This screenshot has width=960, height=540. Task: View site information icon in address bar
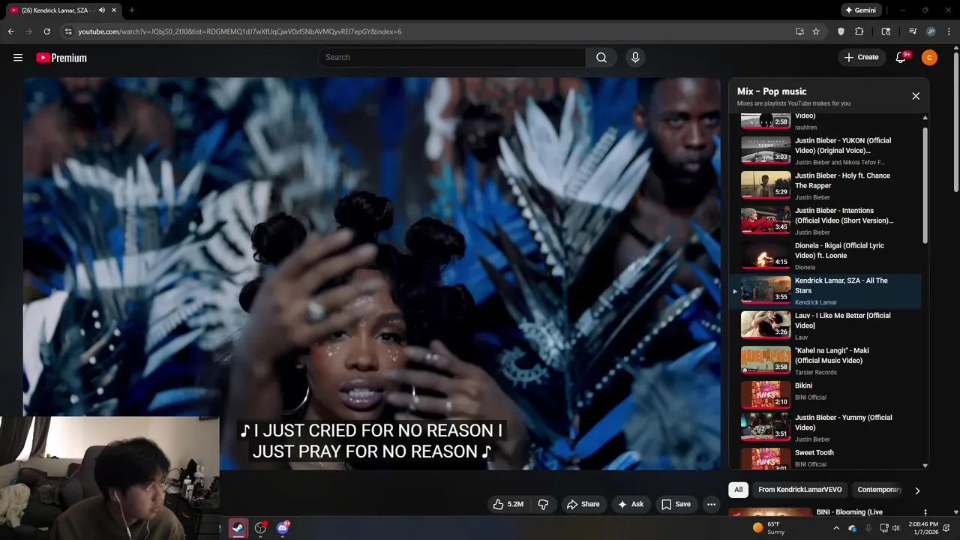[68, 31]
